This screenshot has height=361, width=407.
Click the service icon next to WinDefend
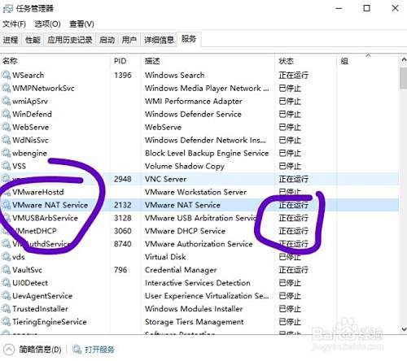coord(7,114)
